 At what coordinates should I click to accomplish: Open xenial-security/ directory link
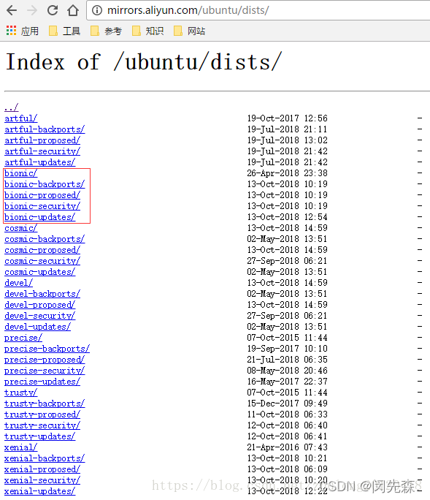pos(42,480)
